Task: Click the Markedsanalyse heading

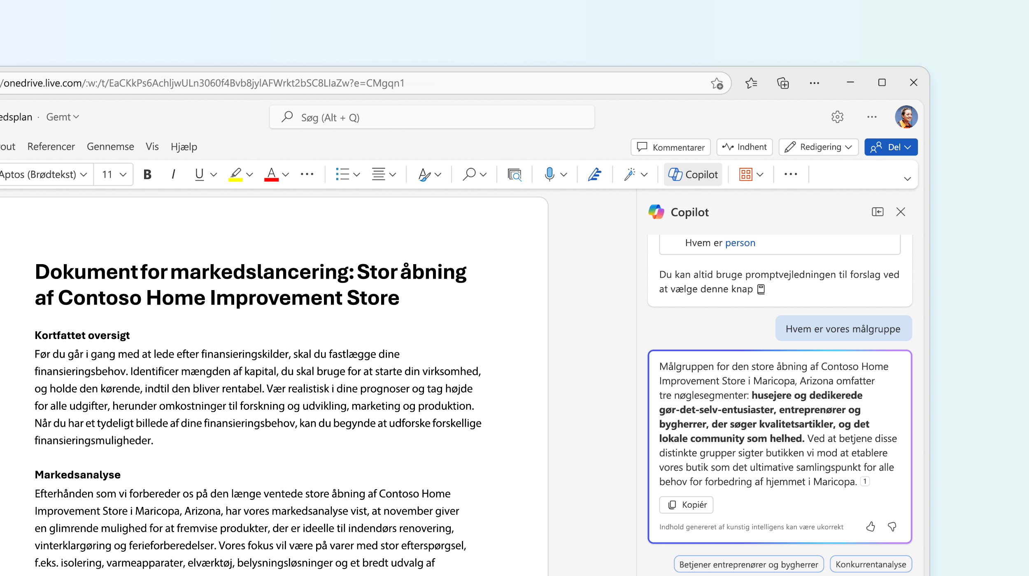Action: pos(78,475)
